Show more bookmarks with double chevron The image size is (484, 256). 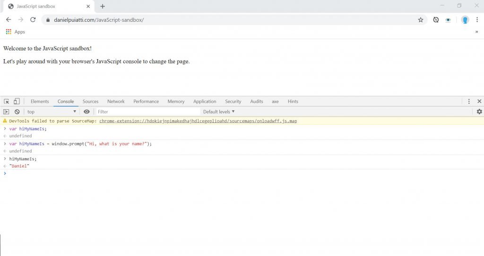coord(476,32)
